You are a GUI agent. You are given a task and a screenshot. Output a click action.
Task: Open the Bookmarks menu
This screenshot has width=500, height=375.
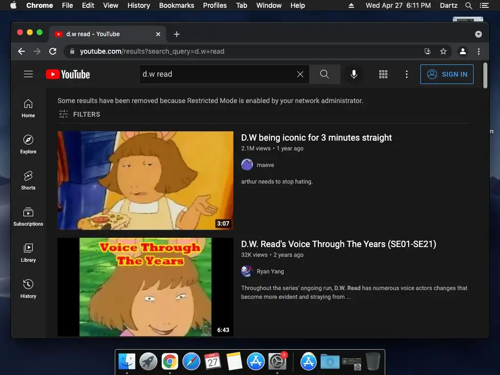[x=177, y=5]
